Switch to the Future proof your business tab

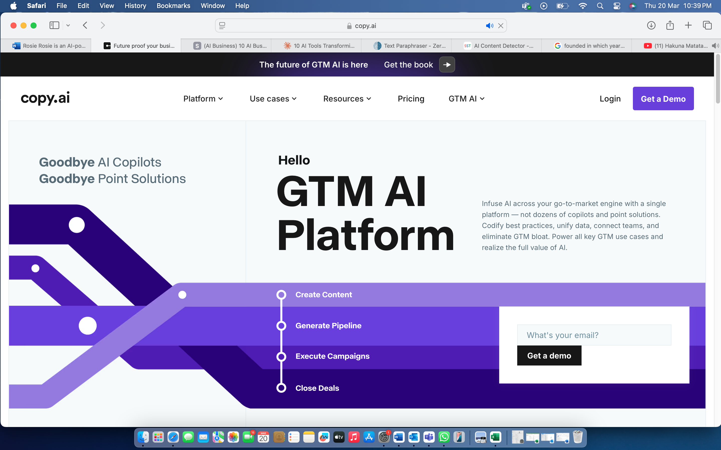tap(136, 45)
